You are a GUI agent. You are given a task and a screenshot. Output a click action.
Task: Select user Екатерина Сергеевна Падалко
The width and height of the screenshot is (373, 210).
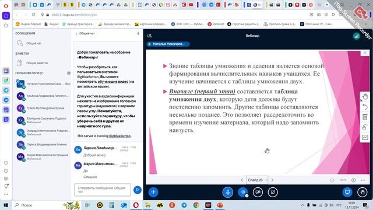click(43, 120)
